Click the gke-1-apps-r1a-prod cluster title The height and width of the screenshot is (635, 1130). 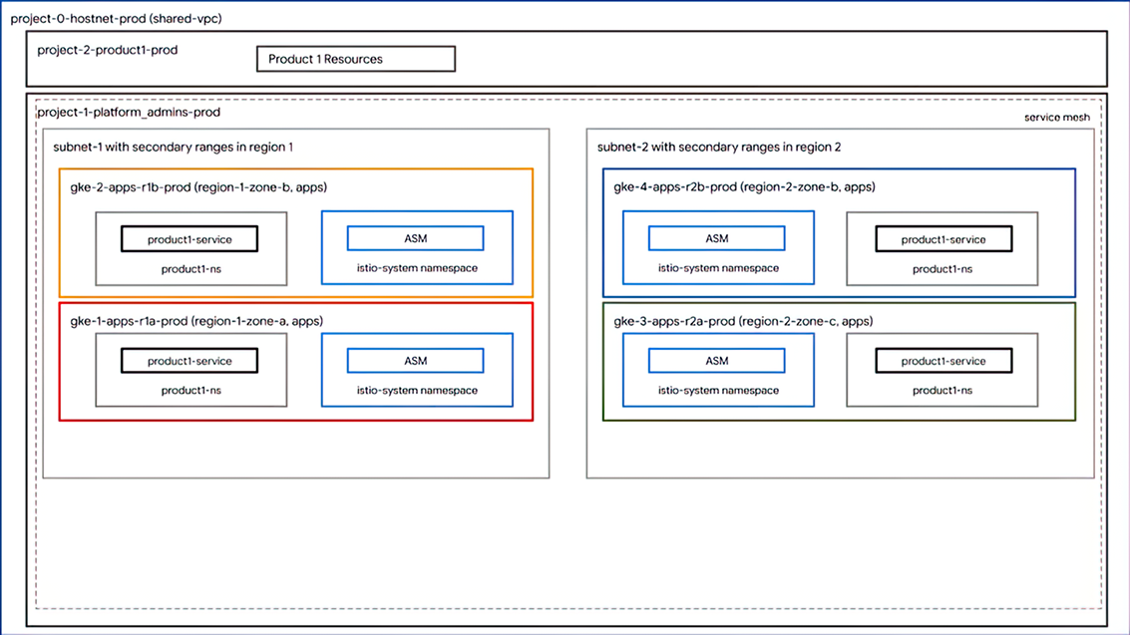(196, 321)
